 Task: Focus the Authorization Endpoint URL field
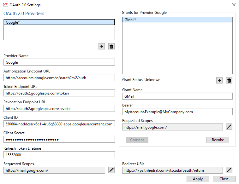tap(59, 78)
